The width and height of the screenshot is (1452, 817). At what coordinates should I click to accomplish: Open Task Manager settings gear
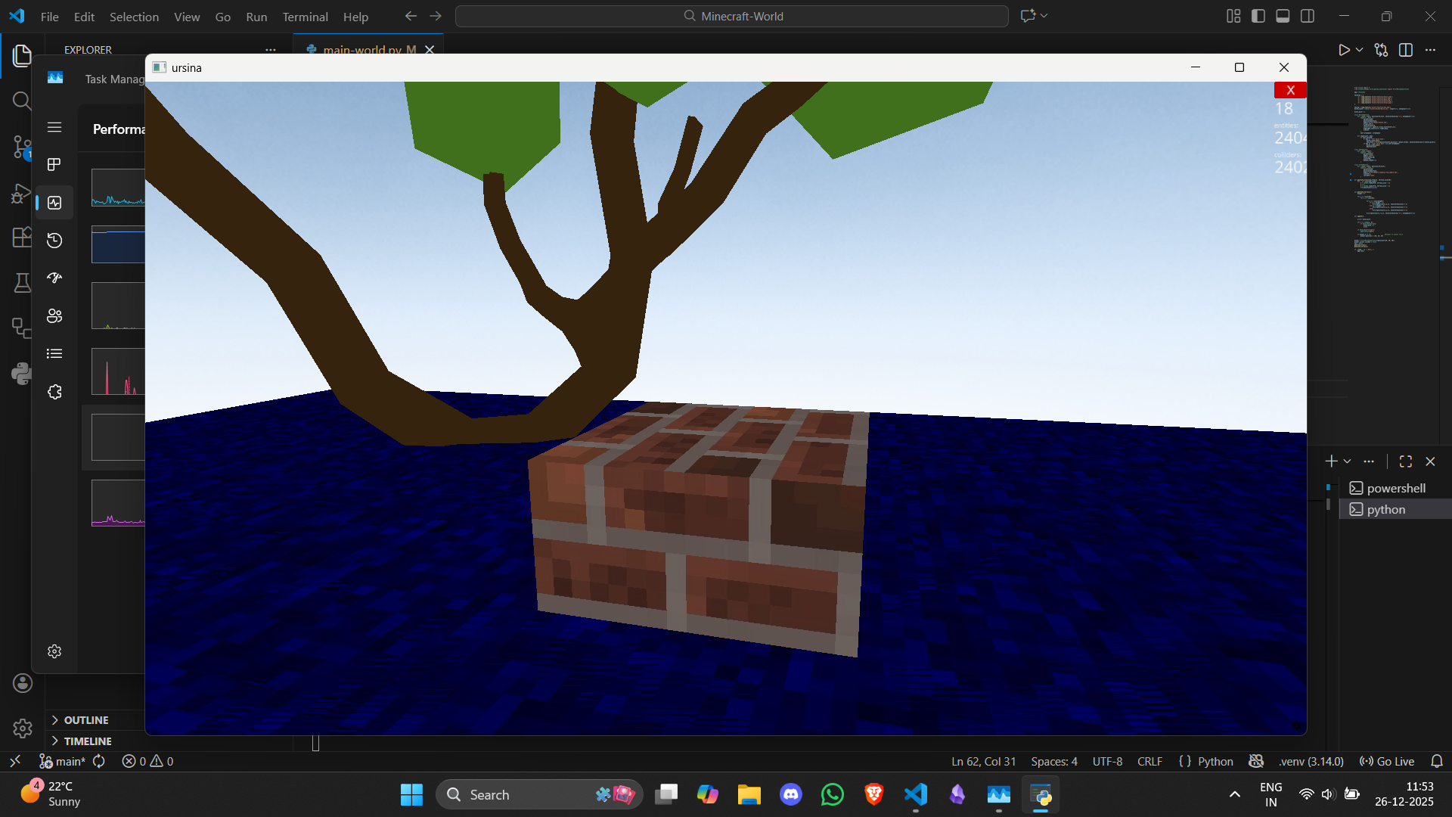click(54, 651)
